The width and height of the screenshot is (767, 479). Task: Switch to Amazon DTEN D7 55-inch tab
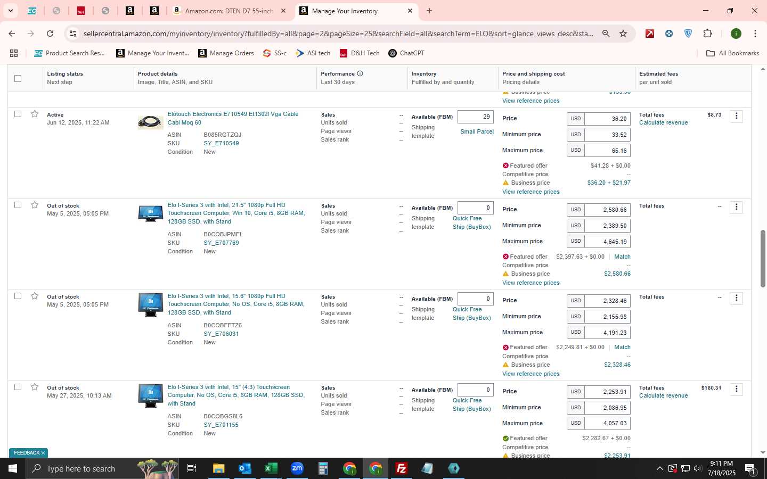[229, 11]
